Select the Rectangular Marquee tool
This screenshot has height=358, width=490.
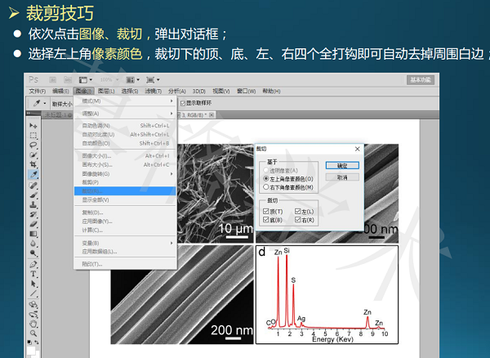click(x=33, y=135)
